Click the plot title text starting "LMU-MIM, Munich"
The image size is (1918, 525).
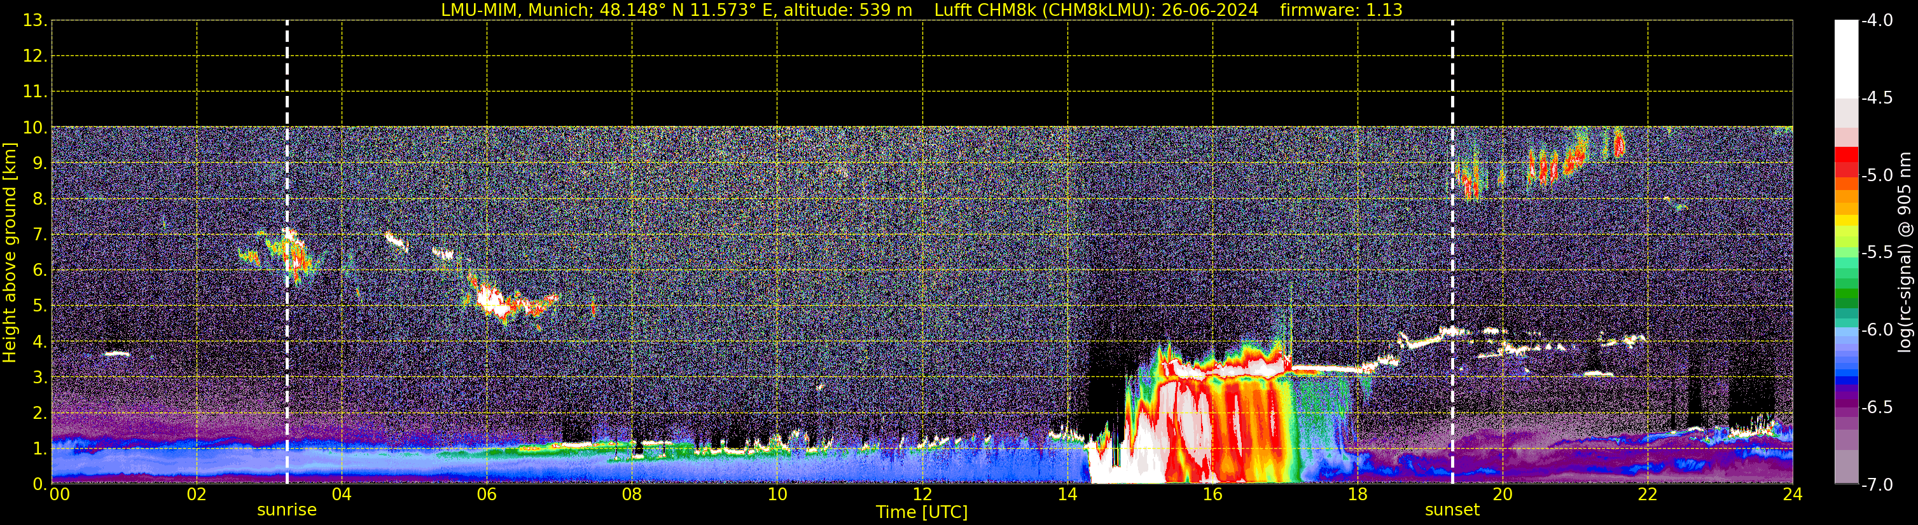[x=922, y=10]
